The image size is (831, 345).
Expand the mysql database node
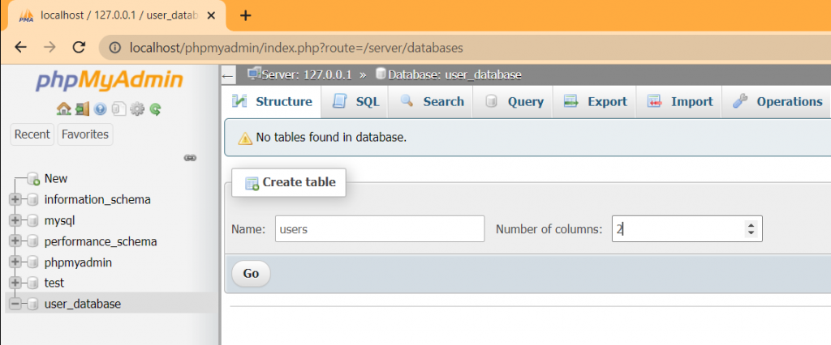point(15,220)
